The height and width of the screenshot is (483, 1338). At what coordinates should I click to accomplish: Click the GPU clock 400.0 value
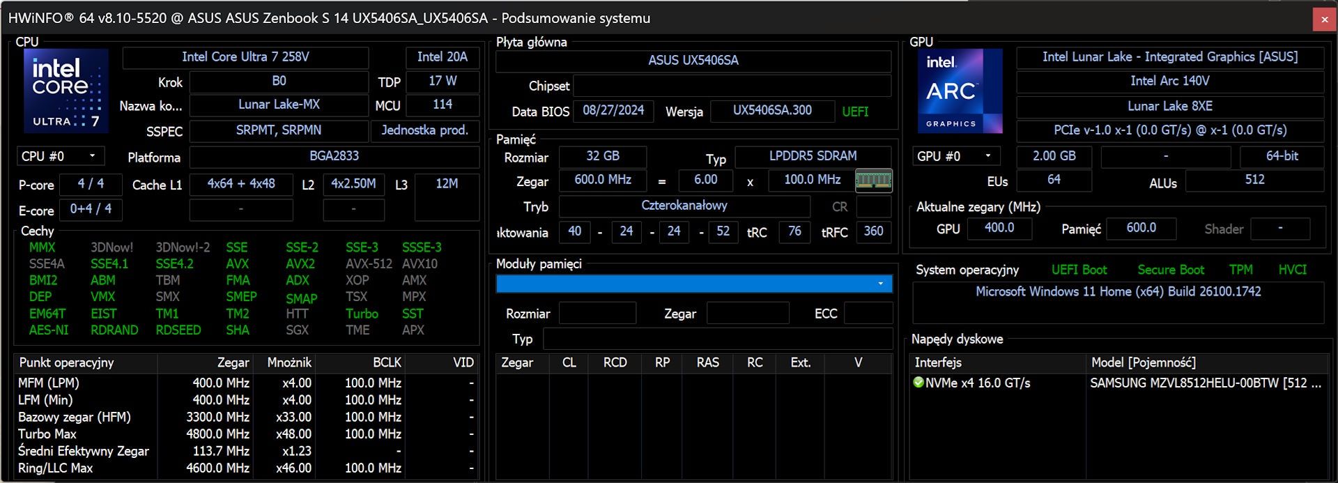coord(999,228)
